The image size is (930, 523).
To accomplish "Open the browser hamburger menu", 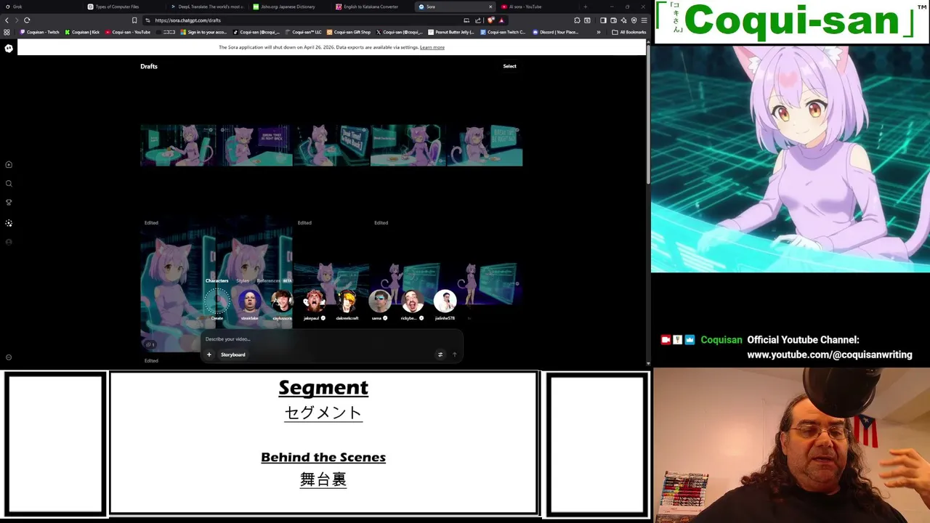I will [x=644, y=20].
